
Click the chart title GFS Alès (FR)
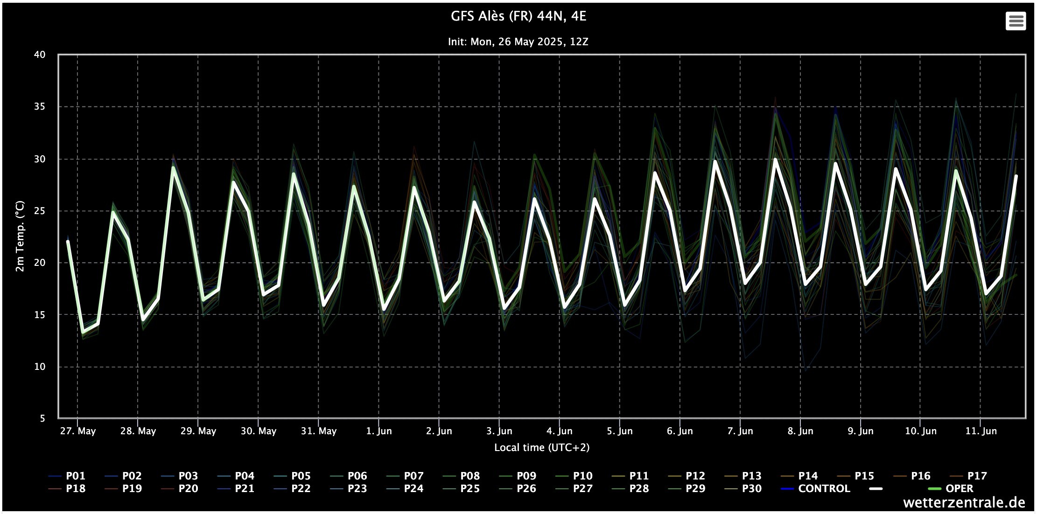(518, 16)
